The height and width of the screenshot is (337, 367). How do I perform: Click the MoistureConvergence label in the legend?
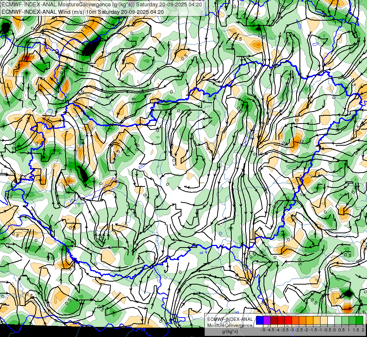(230, 325)
